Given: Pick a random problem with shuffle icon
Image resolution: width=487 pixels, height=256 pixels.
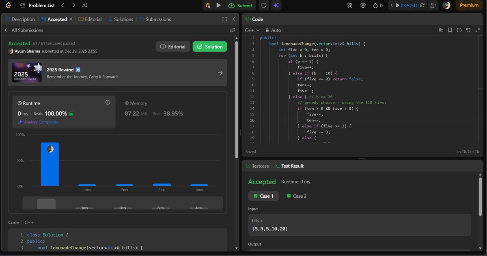Looking at the screenshot, I should click(x=84, y=5).
